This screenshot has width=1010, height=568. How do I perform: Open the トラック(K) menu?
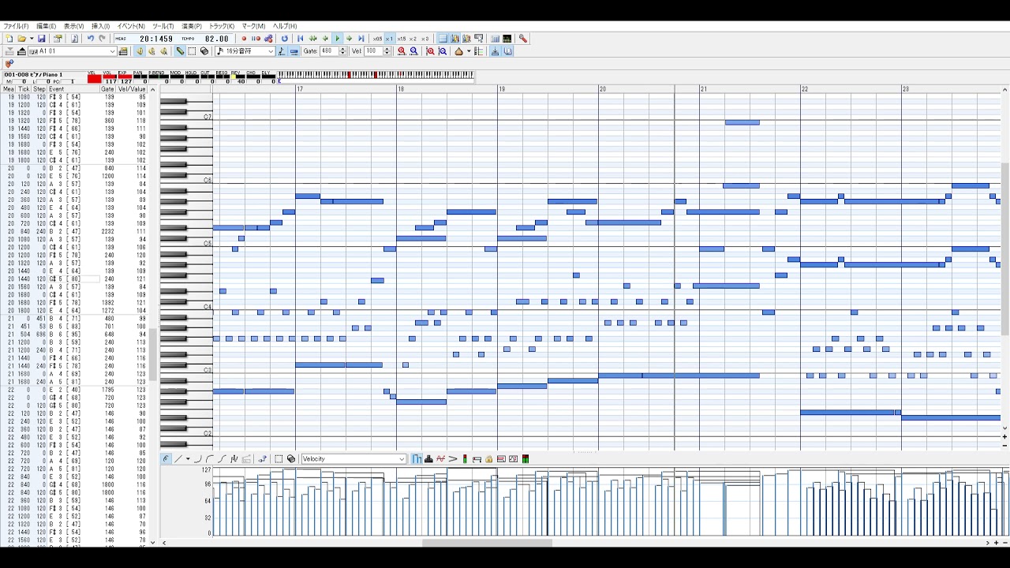pyautogui.click(x=222, y=26)
